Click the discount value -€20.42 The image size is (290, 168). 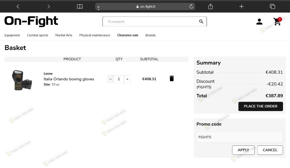pos(275,84)
